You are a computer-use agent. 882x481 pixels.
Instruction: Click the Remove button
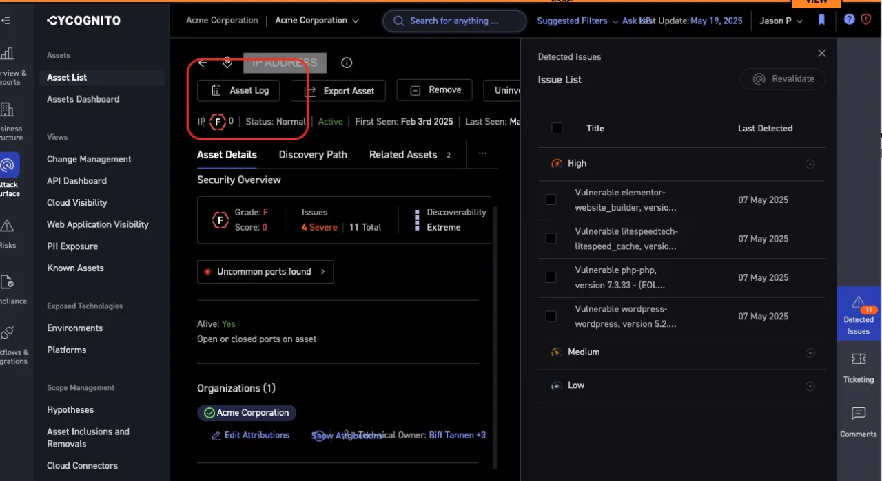(435, 90)
